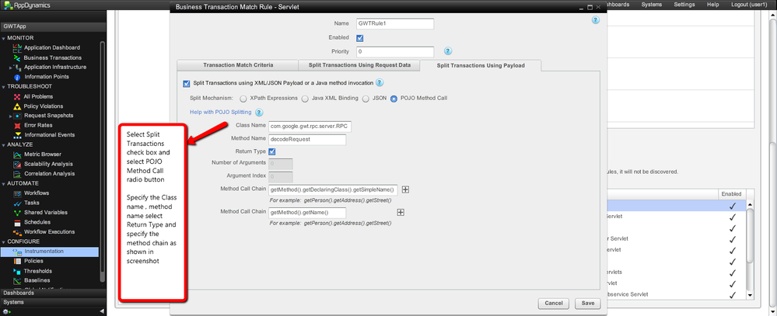
Task: Switch to Transaction Match Criteria tab
Action: (238, 64)
